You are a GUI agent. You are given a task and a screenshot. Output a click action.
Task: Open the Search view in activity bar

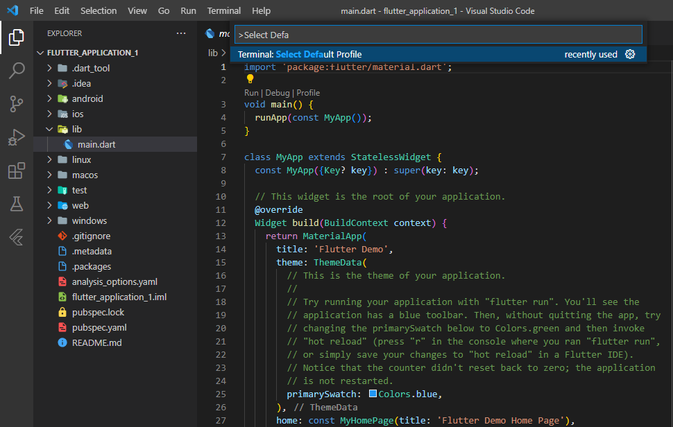(17, 70)
